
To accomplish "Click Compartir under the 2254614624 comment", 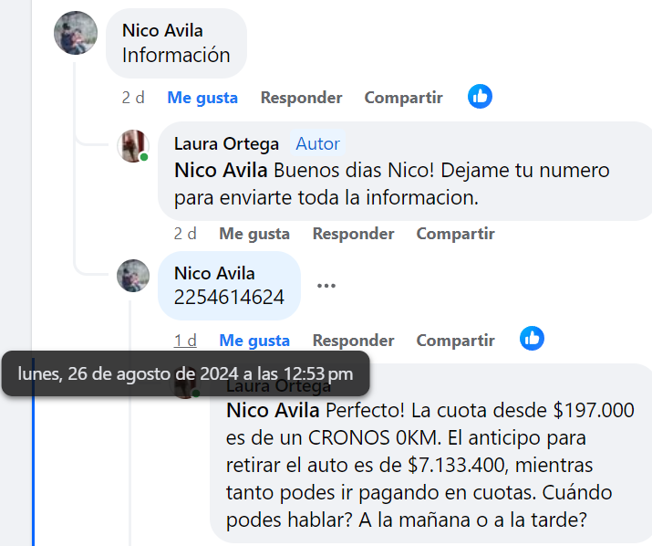I will coord(455,341).
